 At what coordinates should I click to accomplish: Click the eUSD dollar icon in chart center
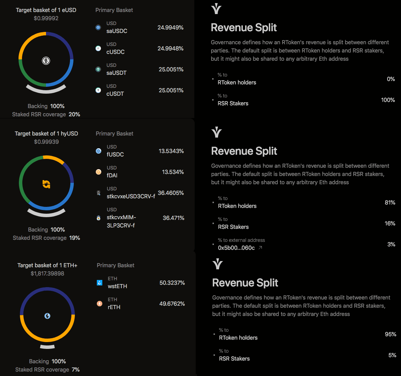[x=46, y=61]
